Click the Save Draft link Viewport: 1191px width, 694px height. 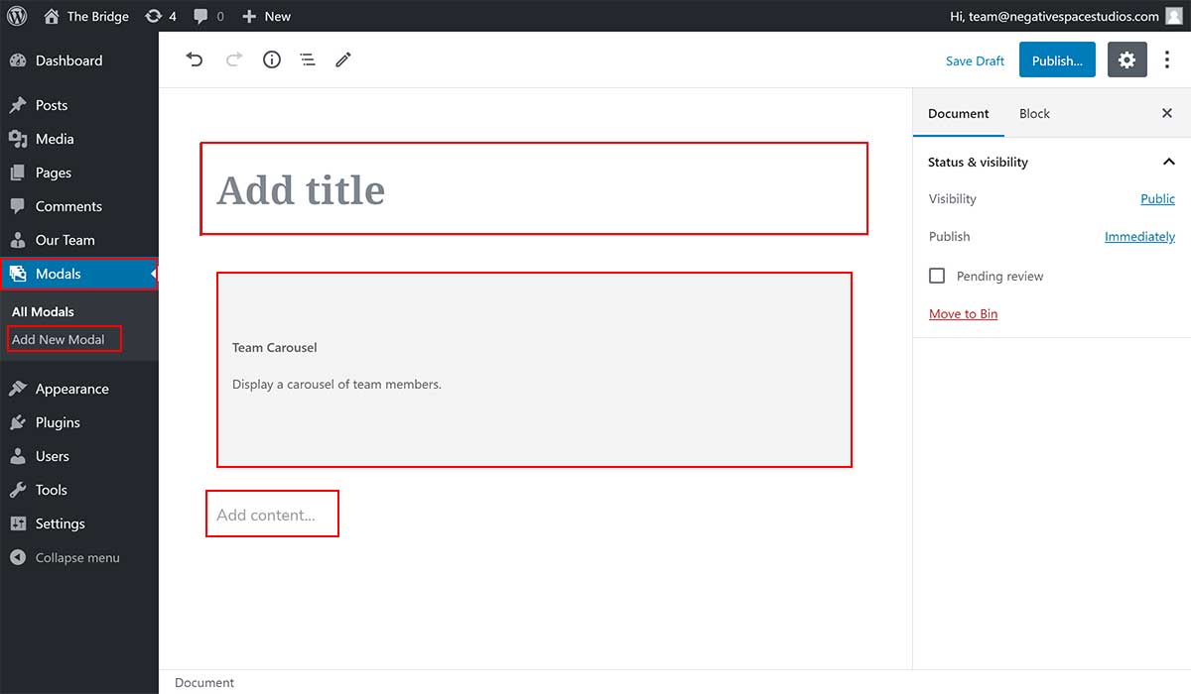(x=975, y=60)
